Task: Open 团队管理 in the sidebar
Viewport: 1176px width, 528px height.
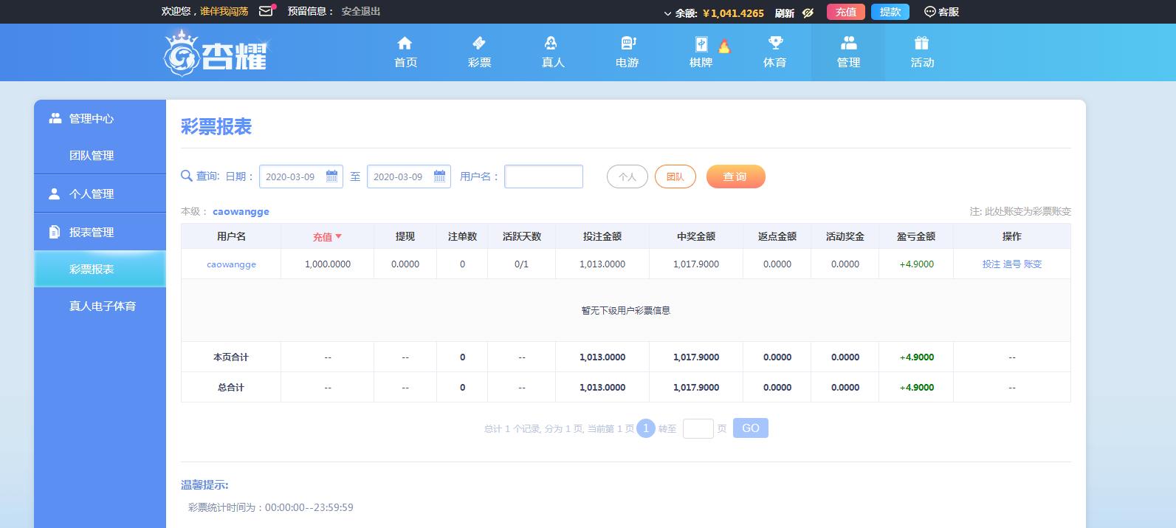Action: 92,156
